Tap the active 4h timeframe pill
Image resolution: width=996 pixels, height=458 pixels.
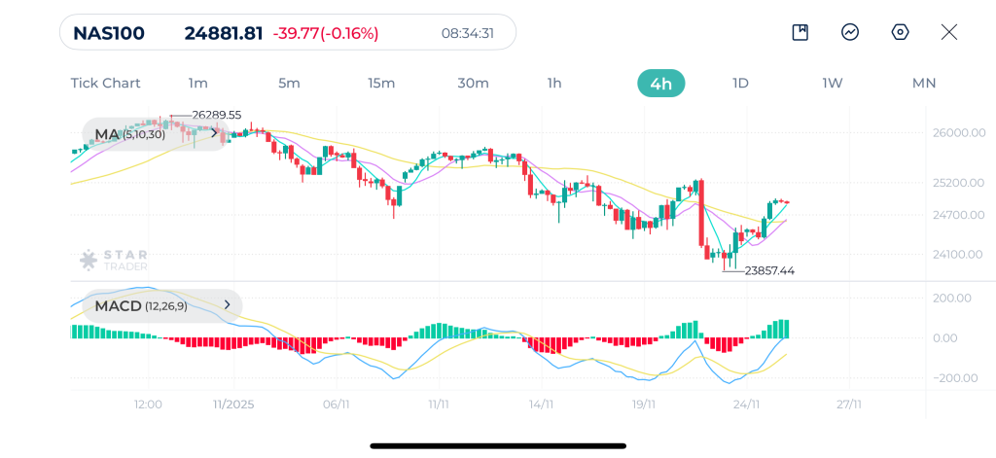660,83
